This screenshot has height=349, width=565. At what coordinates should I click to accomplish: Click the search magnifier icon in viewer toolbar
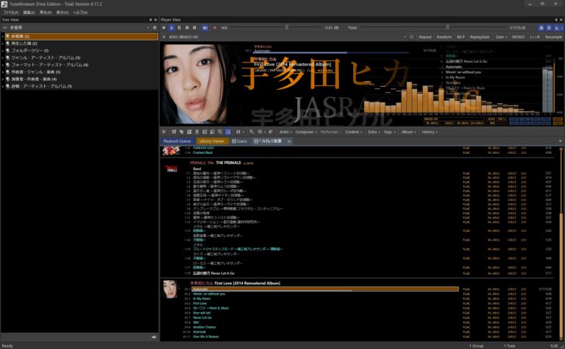pyautogui.click(x=252, y=132)
